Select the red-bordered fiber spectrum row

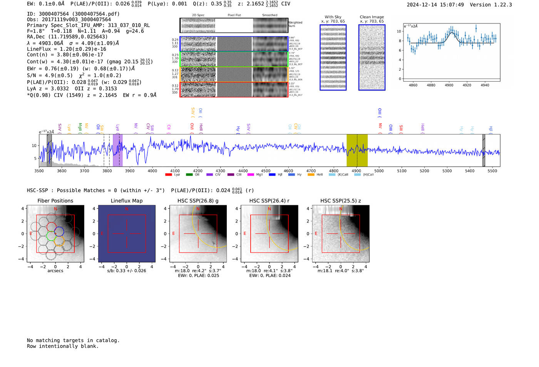click(x=234, y=89)
